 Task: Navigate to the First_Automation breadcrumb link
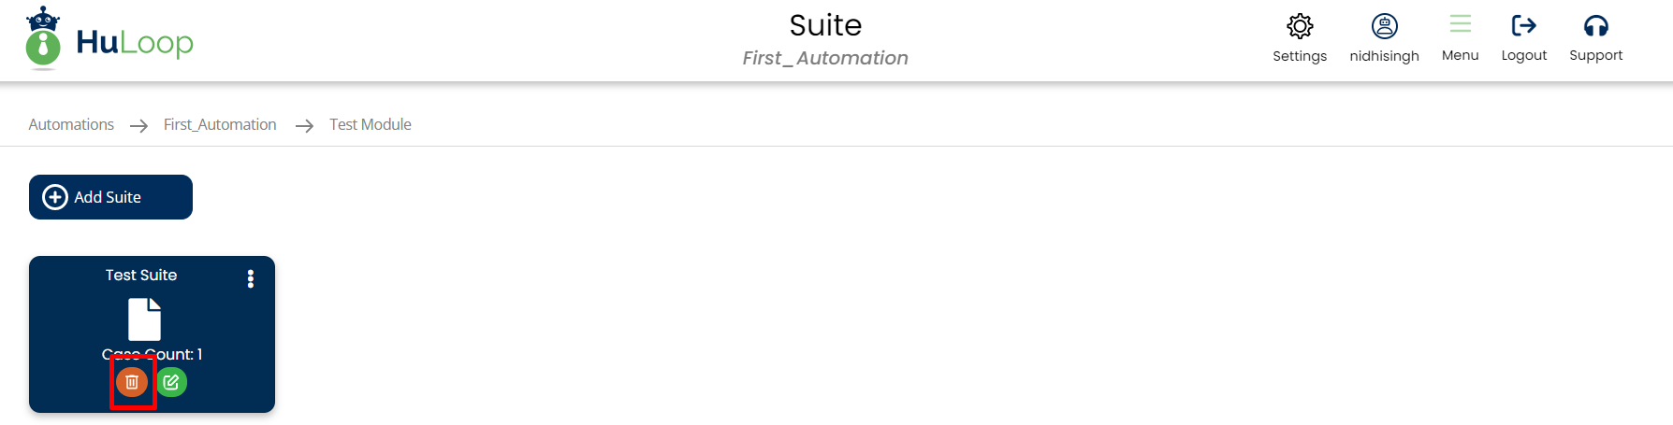tap(220, 124)
